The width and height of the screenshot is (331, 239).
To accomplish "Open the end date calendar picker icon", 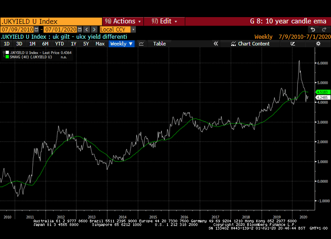I will click(80, 29).
